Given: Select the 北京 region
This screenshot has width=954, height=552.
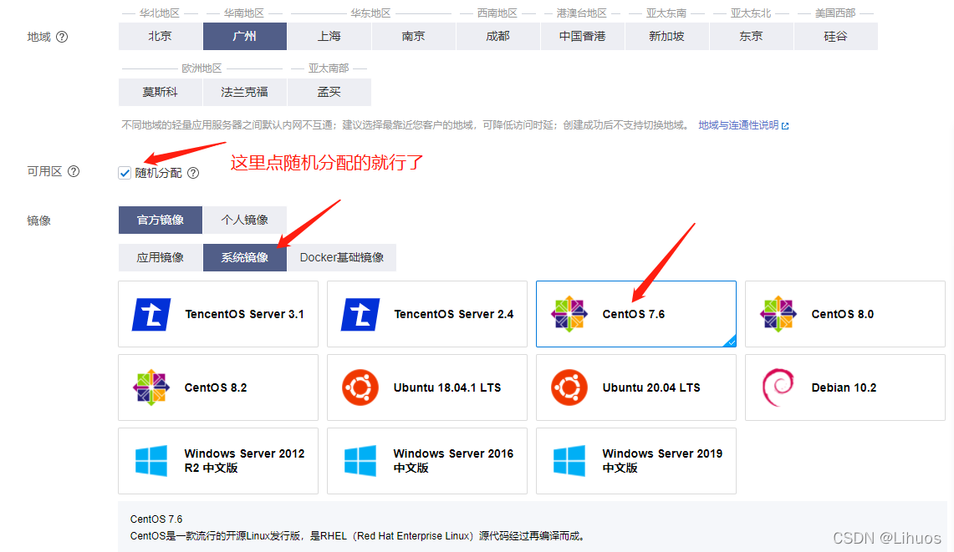Looking at the screenshot, I should (x=160, y=37).
